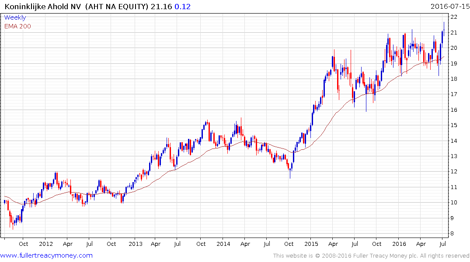Click the price axis label 15
The height and width of the screenshot is (262, 470).
[454, 125]
